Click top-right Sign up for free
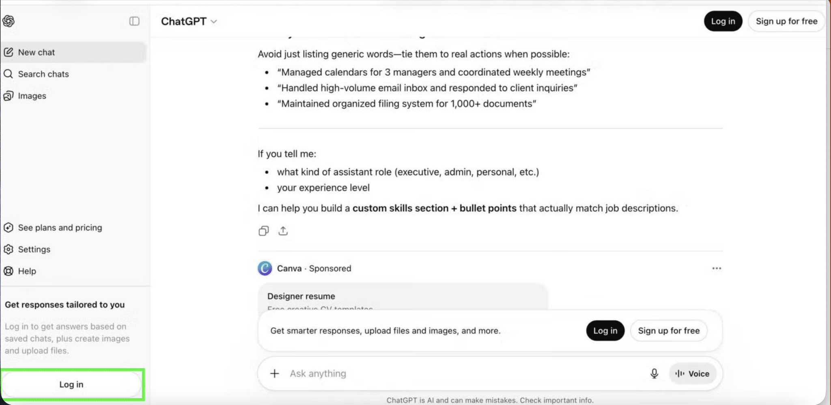The width and height of the screenshot is (831, 405). (x=786, y=21)
